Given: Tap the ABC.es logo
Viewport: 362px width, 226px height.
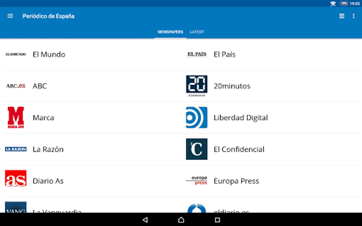Looking at the screenshot, I should (16, 86).
